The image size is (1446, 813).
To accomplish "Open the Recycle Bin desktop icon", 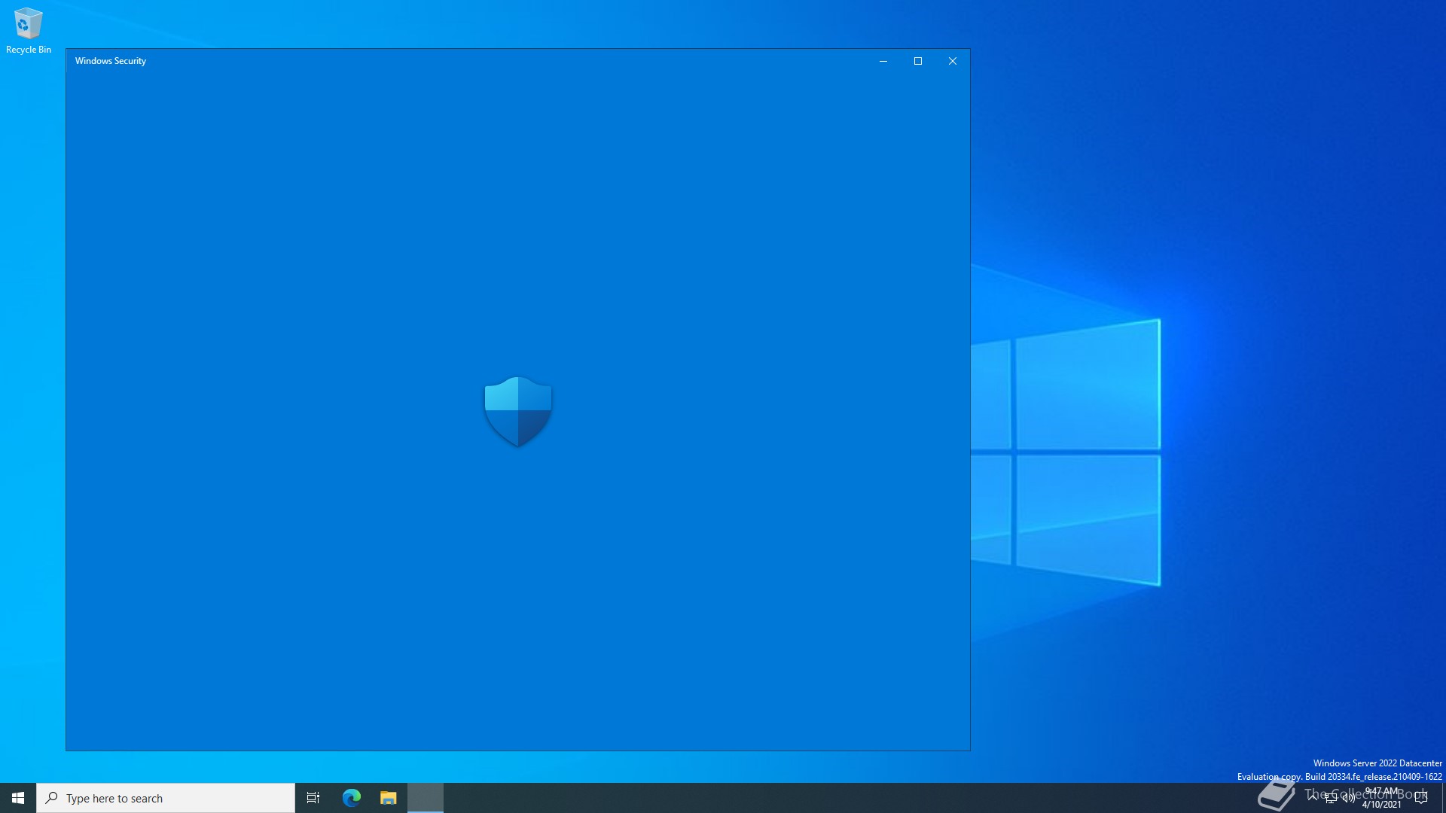I will coord(28,24).
